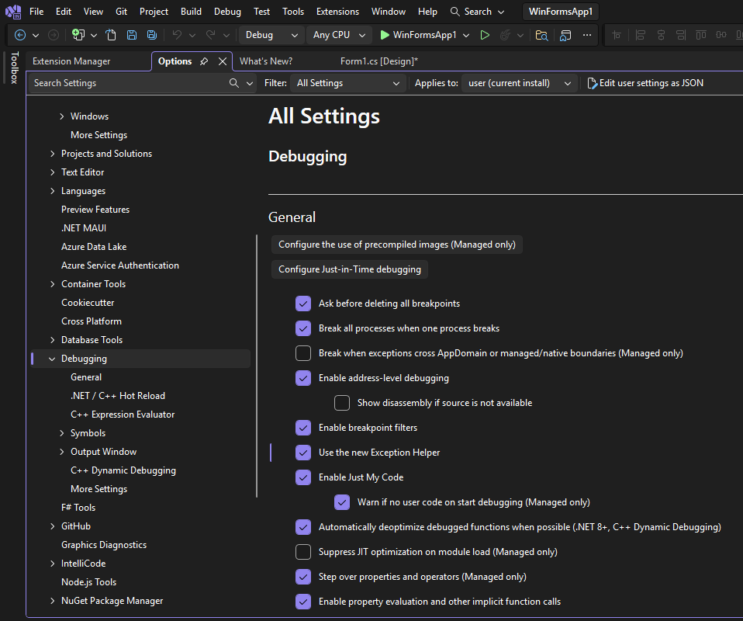
Task: Click the Align to Grid icon
Action: pos(617,35)
